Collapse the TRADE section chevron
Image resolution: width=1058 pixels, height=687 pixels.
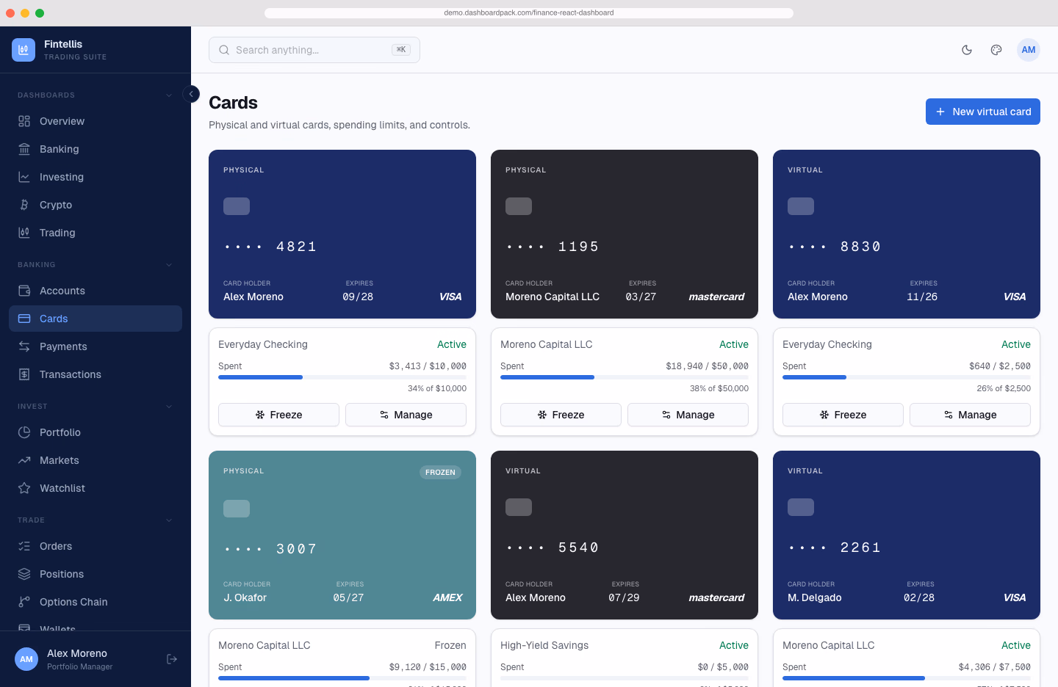click(x=169, y=520)
